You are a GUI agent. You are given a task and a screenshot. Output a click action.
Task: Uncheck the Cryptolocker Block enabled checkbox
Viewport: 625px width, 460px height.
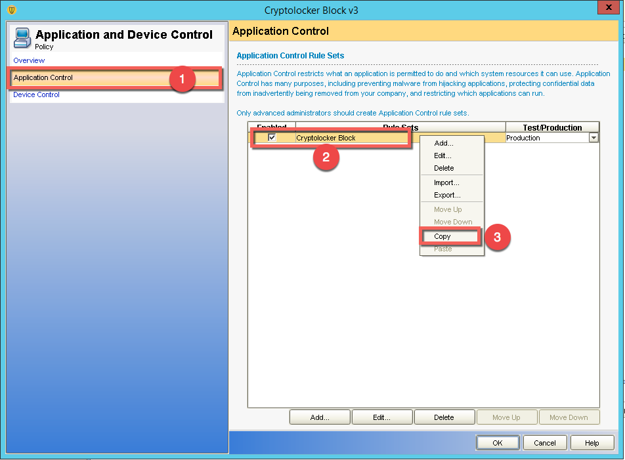pyautogui.click(x=272, y=138)
